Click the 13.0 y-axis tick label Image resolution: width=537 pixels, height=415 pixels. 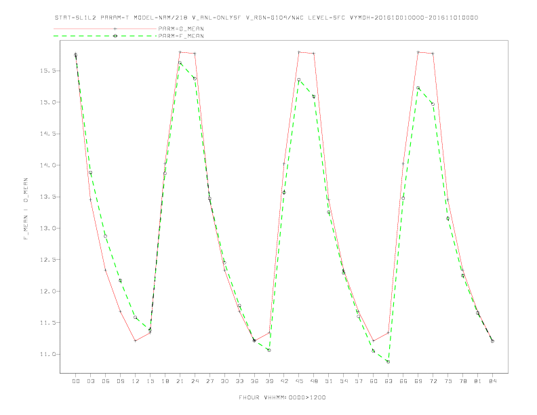(x=47, y=228)
